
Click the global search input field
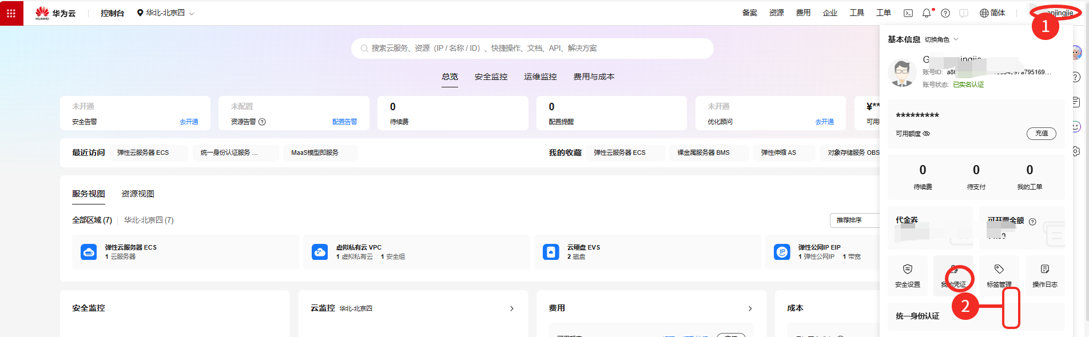532,49
